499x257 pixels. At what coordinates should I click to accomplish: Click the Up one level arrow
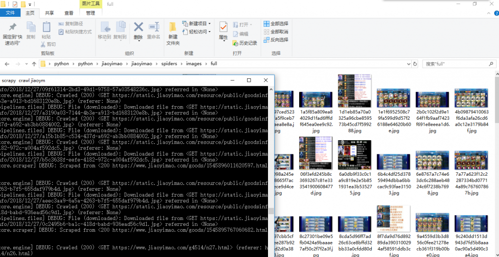(34, 64)
